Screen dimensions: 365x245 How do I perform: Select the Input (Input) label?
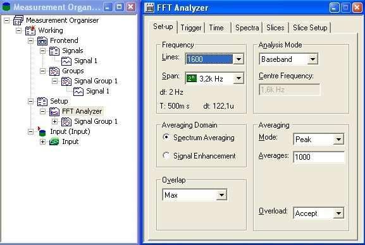coord(70,131)
